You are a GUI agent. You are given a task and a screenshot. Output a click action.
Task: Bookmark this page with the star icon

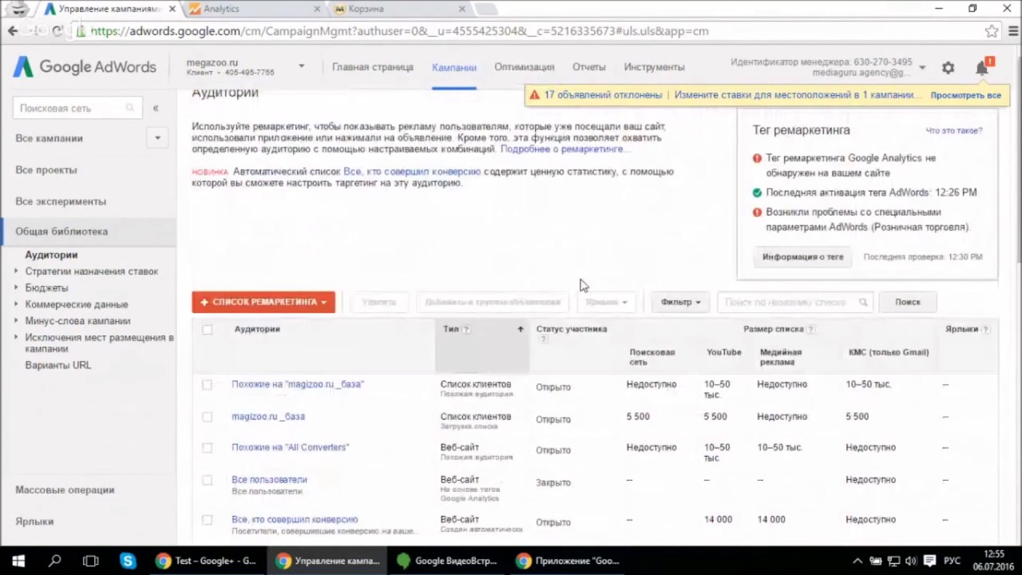pos(992,31)
